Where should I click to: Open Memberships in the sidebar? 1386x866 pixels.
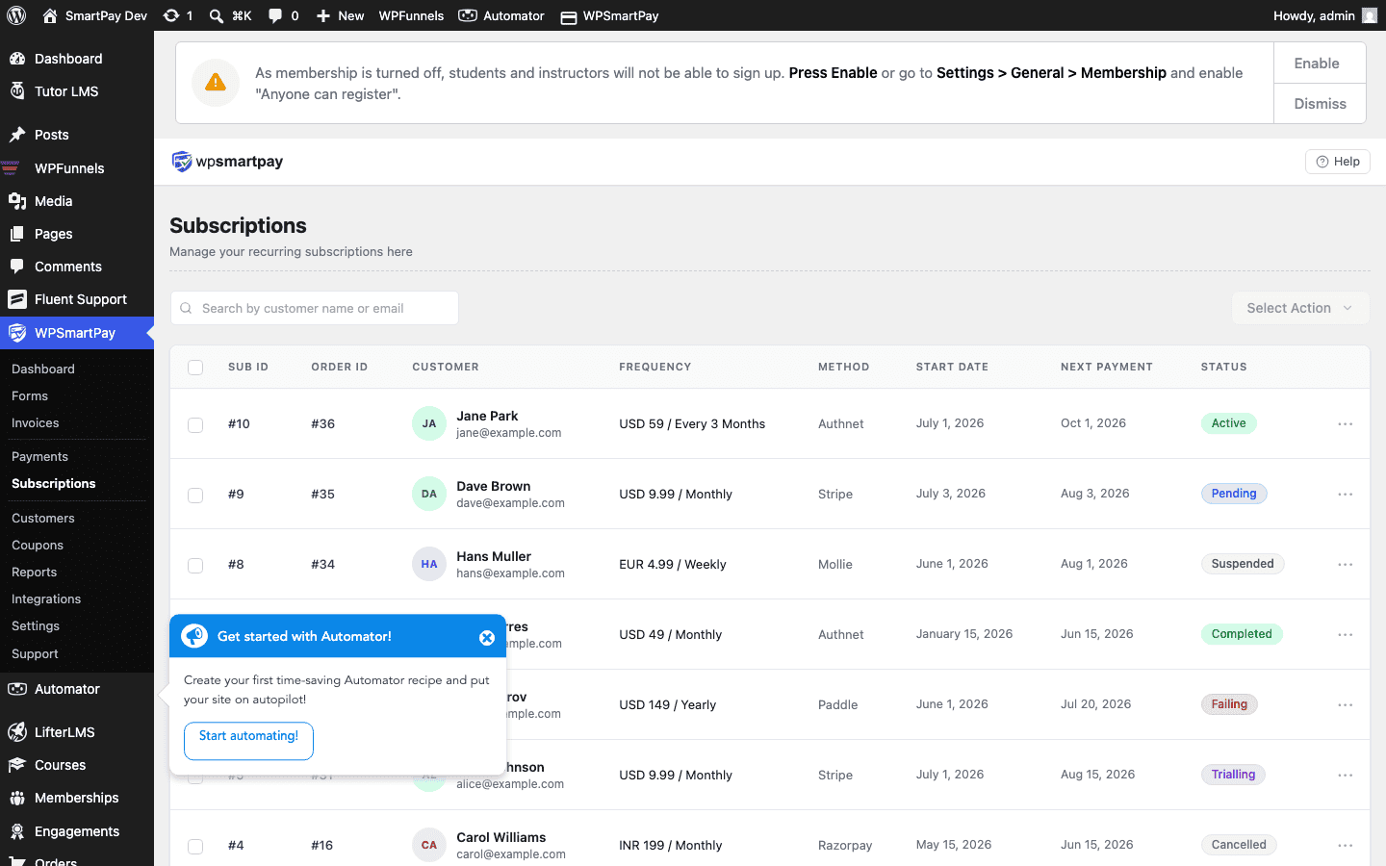coord(77,798)
